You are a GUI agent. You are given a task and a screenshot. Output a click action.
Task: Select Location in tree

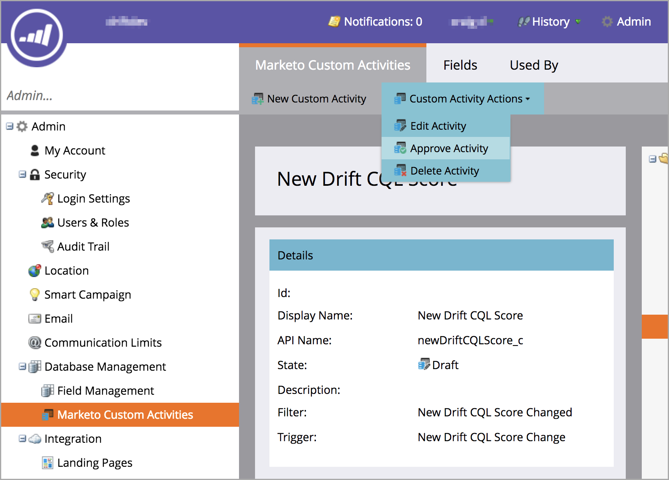[x=66, y=271]
